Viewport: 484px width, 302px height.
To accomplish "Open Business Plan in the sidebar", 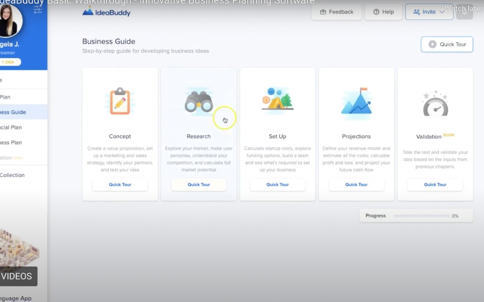I will [11, 143].
